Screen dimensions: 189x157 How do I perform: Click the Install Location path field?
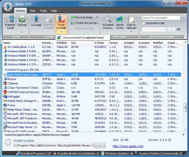[53, 145]
